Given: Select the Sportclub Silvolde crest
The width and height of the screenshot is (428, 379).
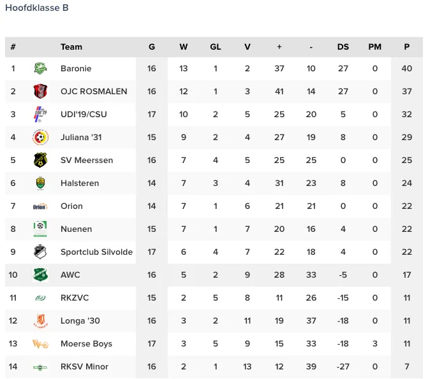Looking at the screenshot, I should [40, 252].
